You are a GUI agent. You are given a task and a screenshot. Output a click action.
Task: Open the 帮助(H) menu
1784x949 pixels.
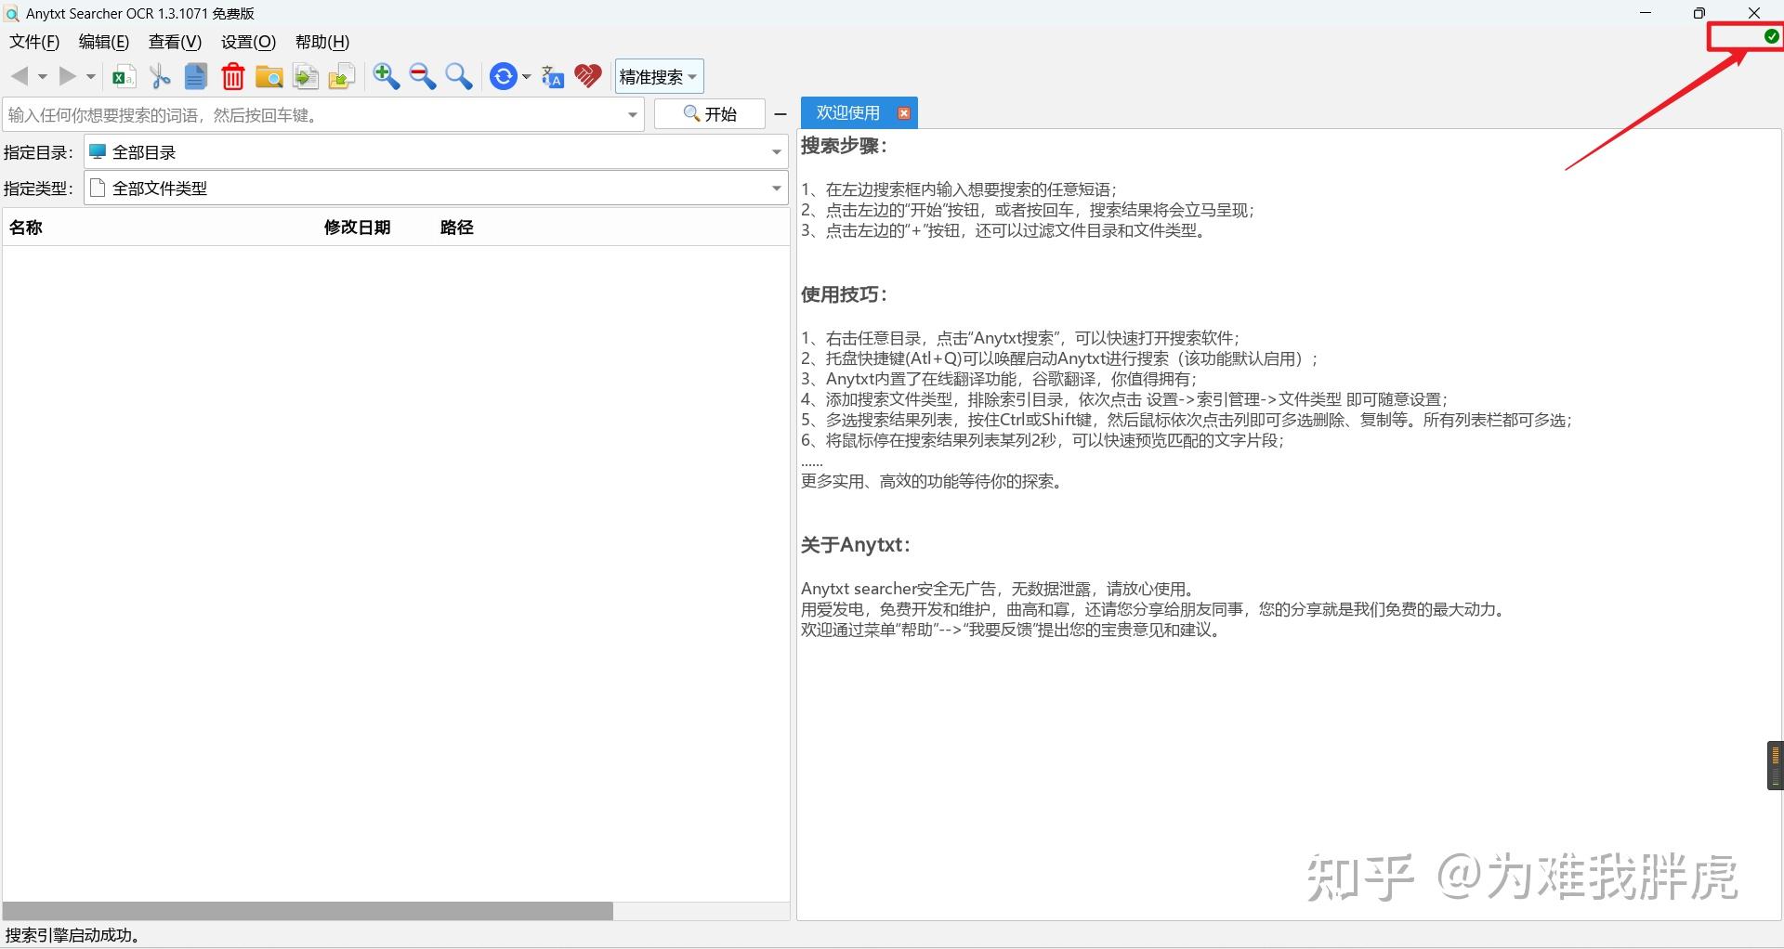[321, 42]
